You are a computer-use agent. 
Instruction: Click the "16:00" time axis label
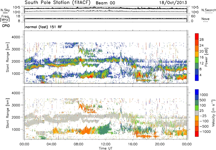tap(133, 144)
